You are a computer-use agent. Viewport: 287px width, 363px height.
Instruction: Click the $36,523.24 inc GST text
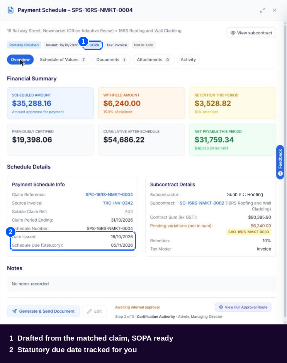[212, 148]
